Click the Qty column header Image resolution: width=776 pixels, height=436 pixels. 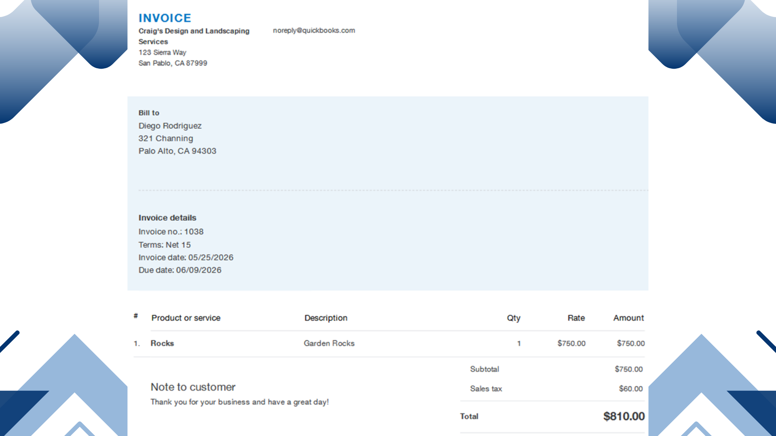point(514,318)
